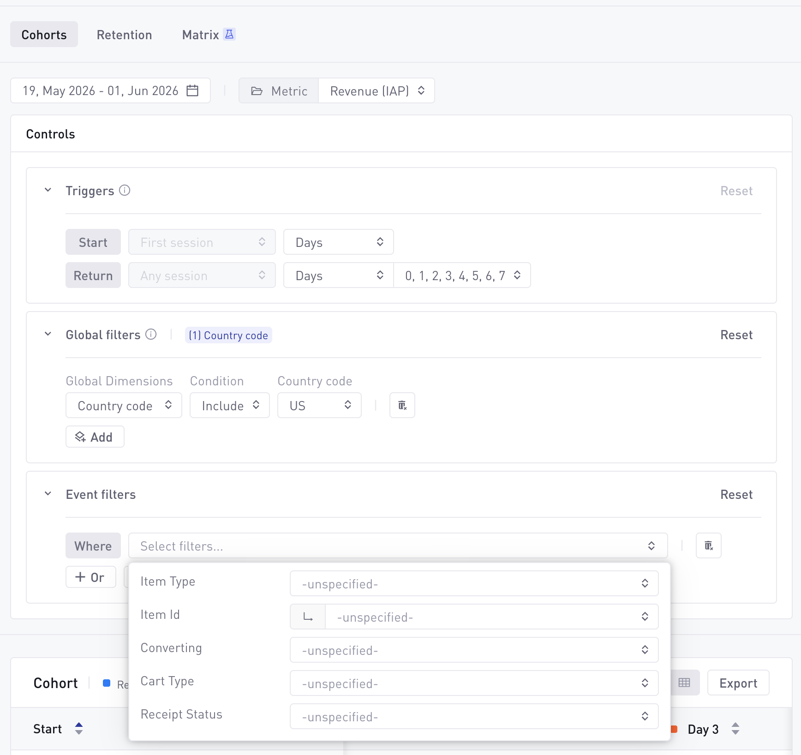Open the Retention tab
The image size is (801, 755).
coord(124,35)
